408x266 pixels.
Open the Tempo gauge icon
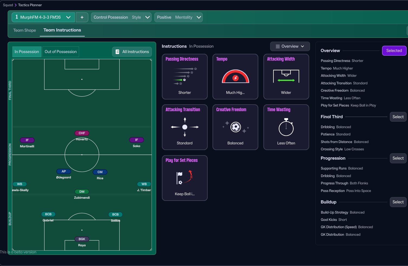[235, 77]
